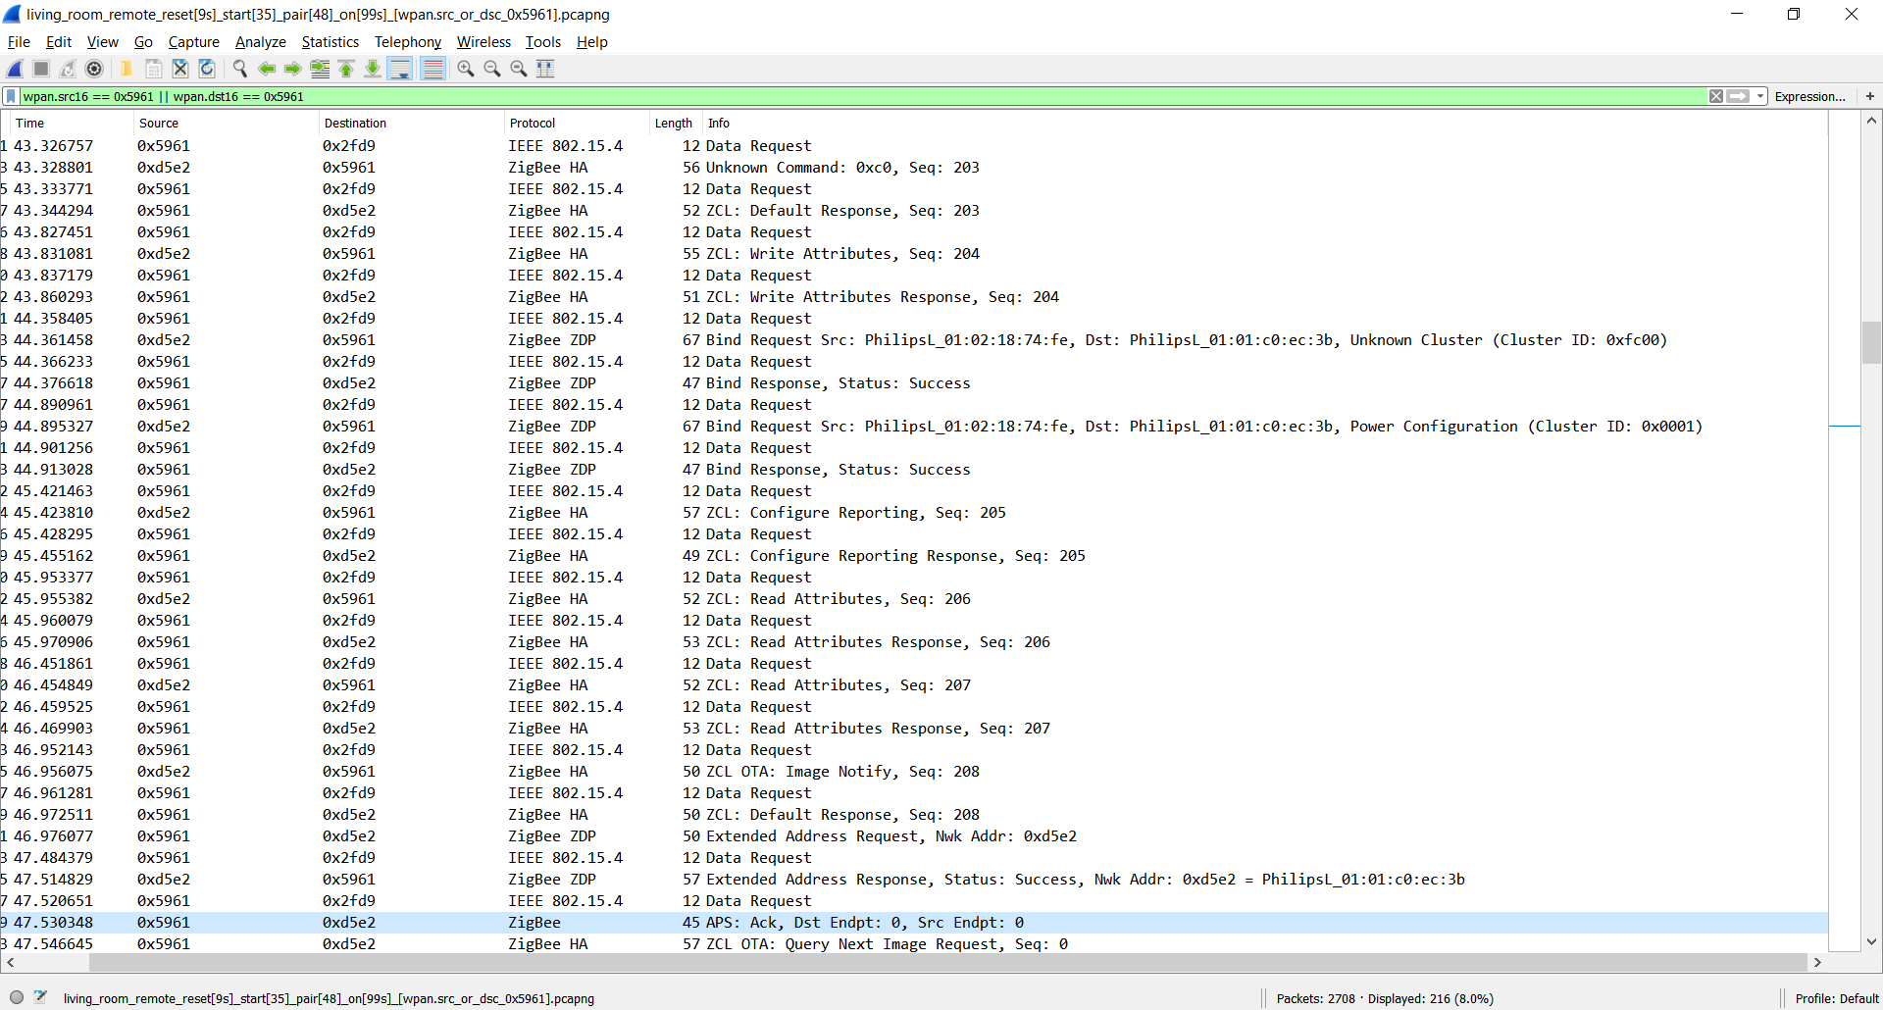Image resolution: width=1883 pixels, height=1010 pixels.
Task: Click the expert information status circle
Action: pos(17,998)
